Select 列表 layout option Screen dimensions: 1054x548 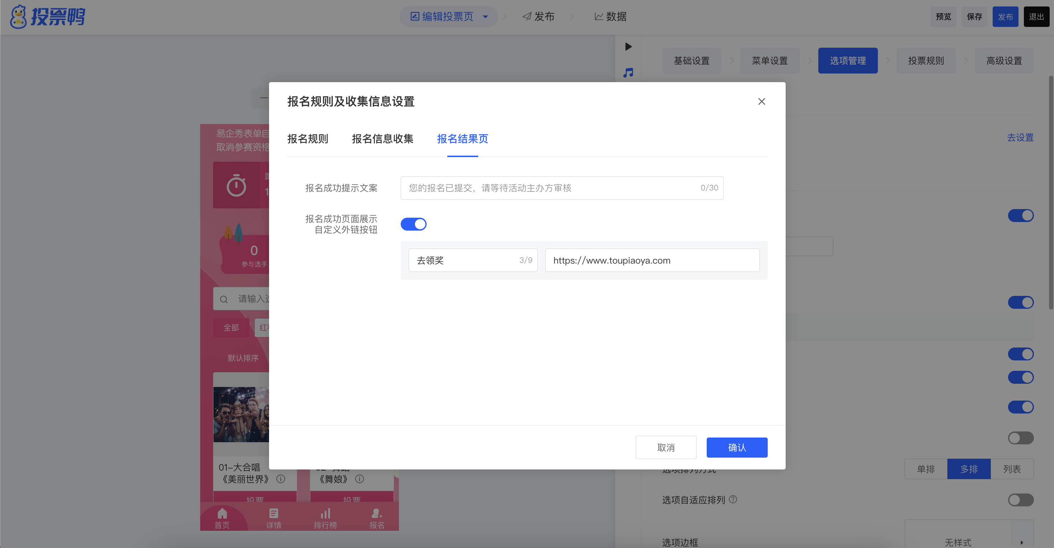click(x=1011, y=469)
